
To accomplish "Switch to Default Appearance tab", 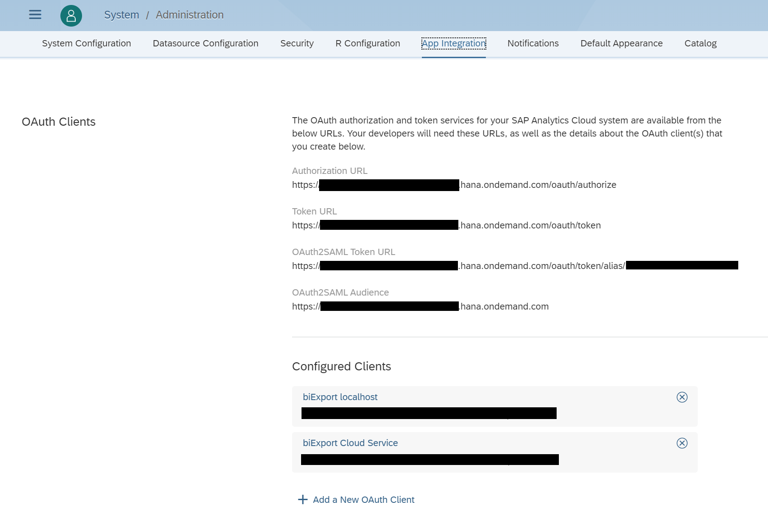I will coord(622,43).
